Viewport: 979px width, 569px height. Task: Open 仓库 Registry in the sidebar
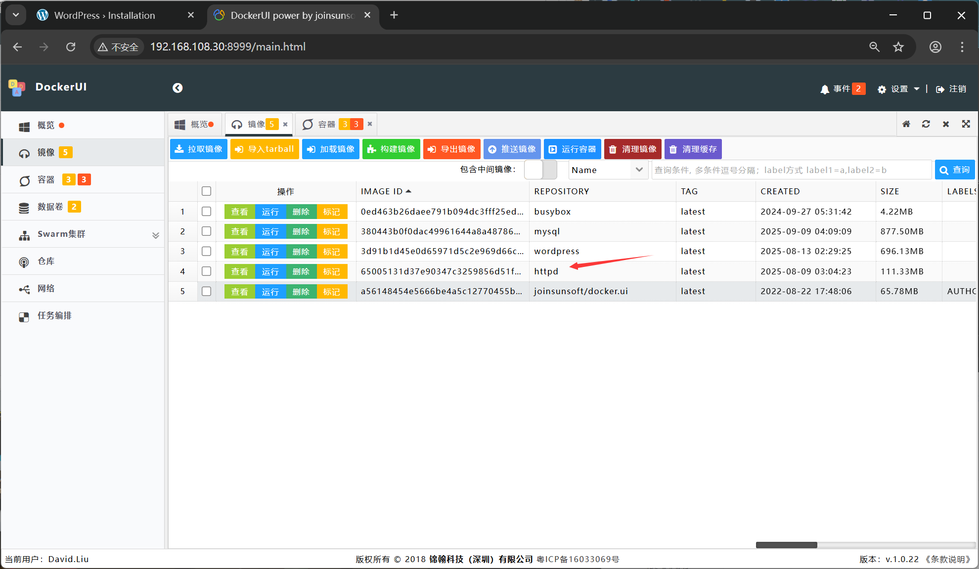tap(83, 261)
